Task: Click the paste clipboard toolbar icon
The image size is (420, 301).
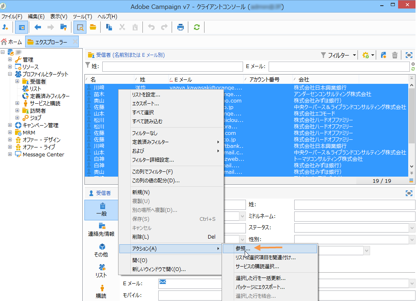Action: point(135,27)
